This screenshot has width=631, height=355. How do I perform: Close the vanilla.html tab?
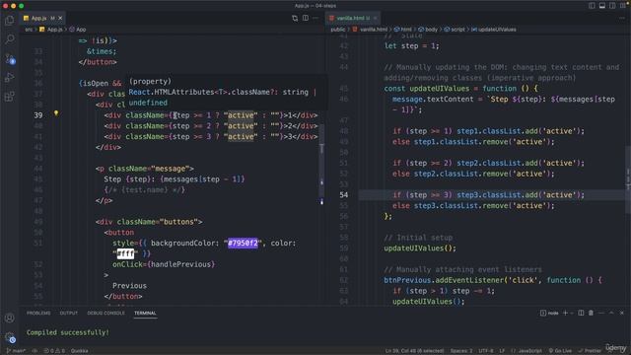point(375,18)
